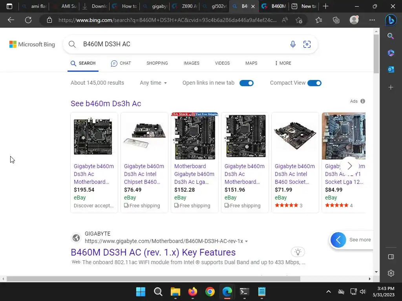Open the $195.54 Gigabyte motherboard listing

pyautogui.click(x=94, y=163)
